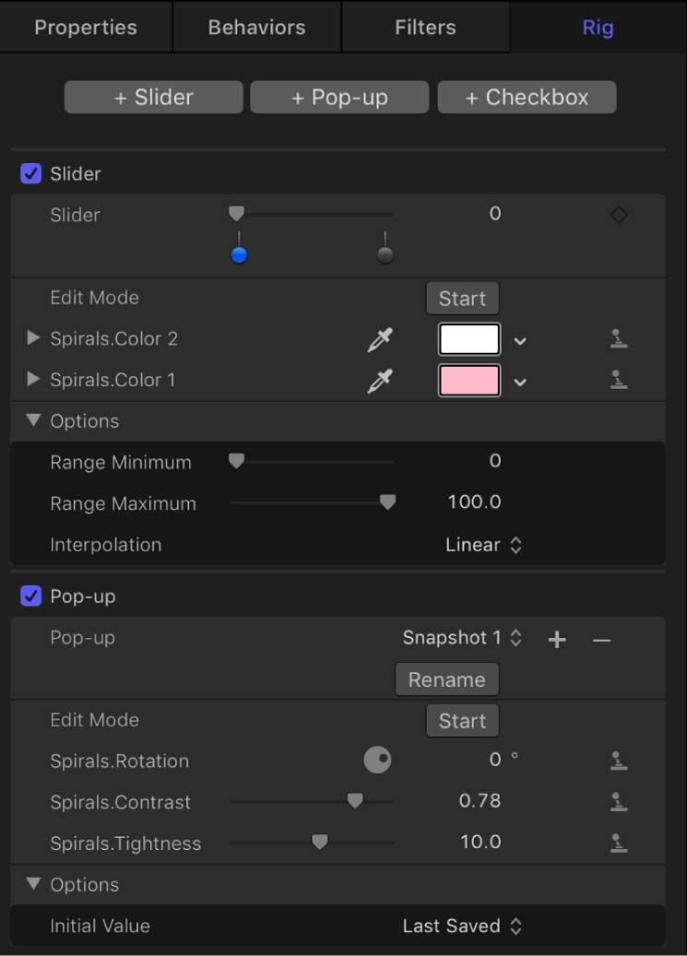Switch to the Filters tab
Viewport: 687px width, 956px height.
tap(425, 27)
